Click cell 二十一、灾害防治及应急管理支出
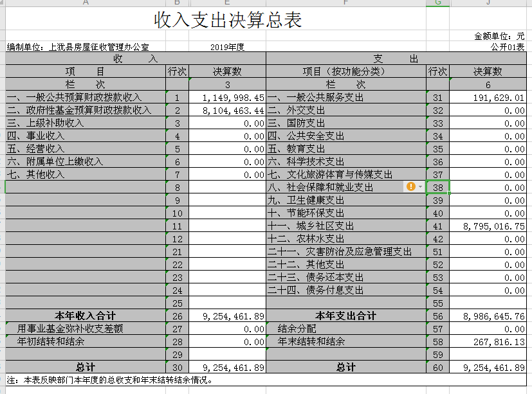This screenshot has height=394, width=532. (x=346, y=251)
